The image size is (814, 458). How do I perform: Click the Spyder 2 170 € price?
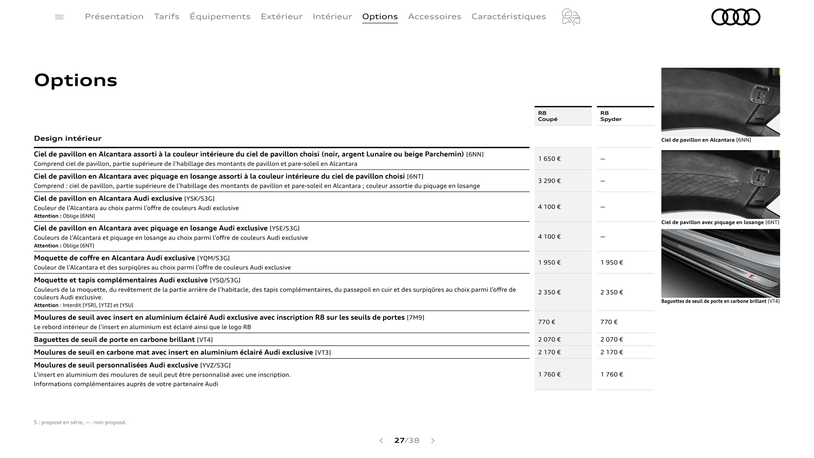pyautogui.click(x=611, y=352)
